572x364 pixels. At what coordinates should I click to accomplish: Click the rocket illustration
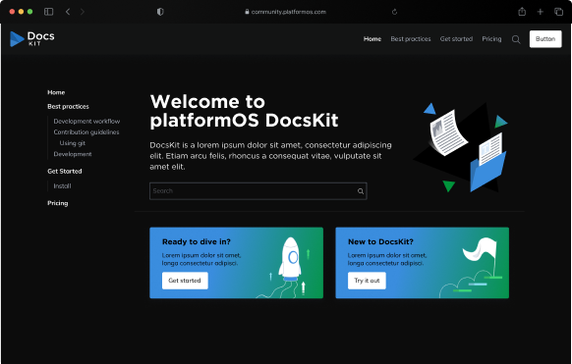point(290,259)
